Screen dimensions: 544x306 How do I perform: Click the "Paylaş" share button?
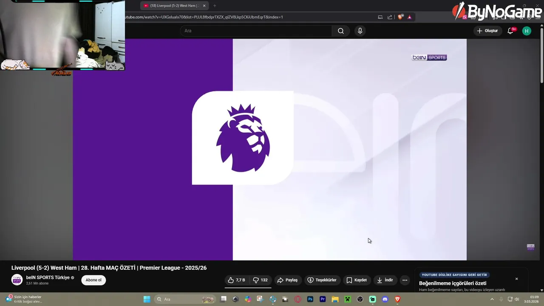(287, 280)
